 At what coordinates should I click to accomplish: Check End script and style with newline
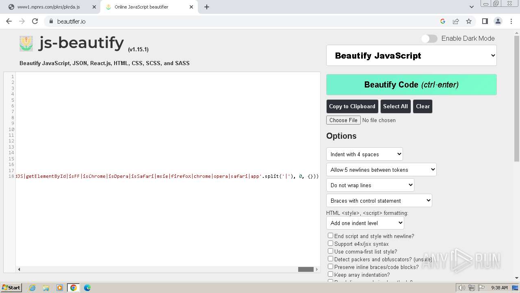click(330, 236)
